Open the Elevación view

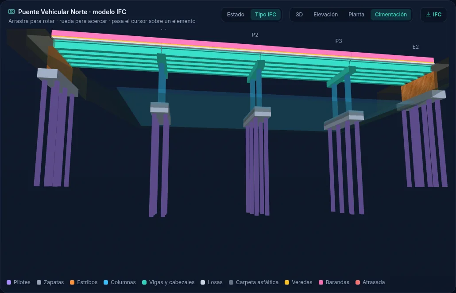325,15
